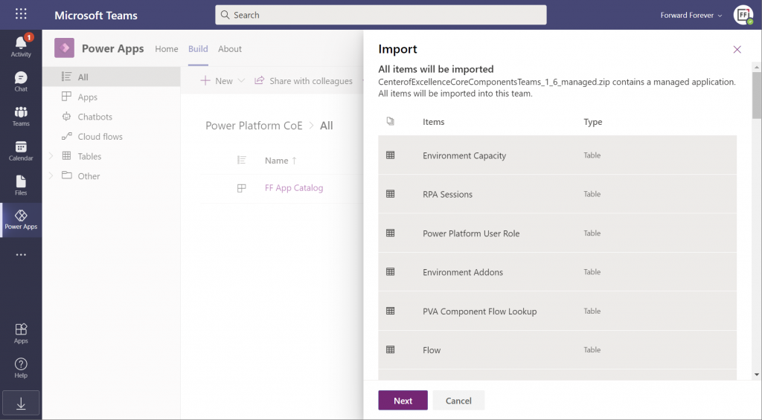Open Help in the left rail
This screenshot has width=762, height=420.
coord(21,367)
